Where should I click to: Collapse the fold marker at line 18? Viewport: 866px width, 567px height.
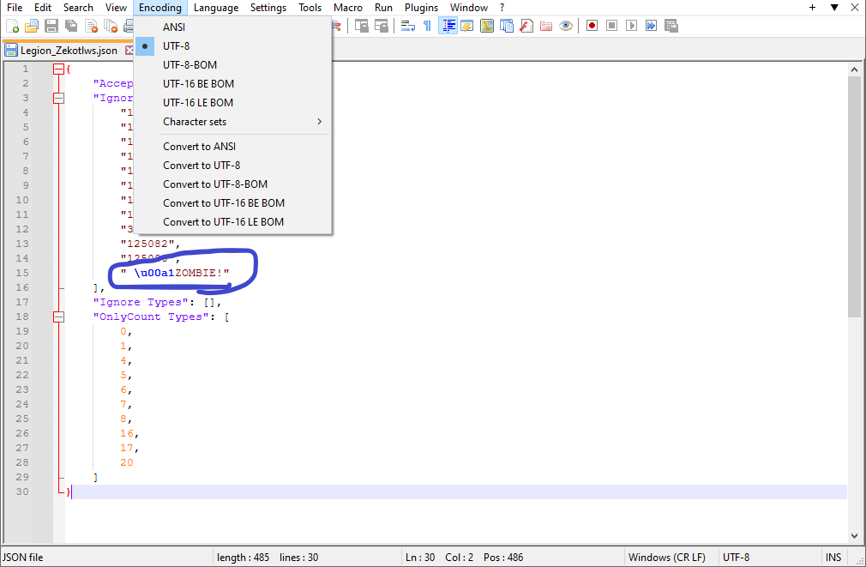(x=58, y=317)
